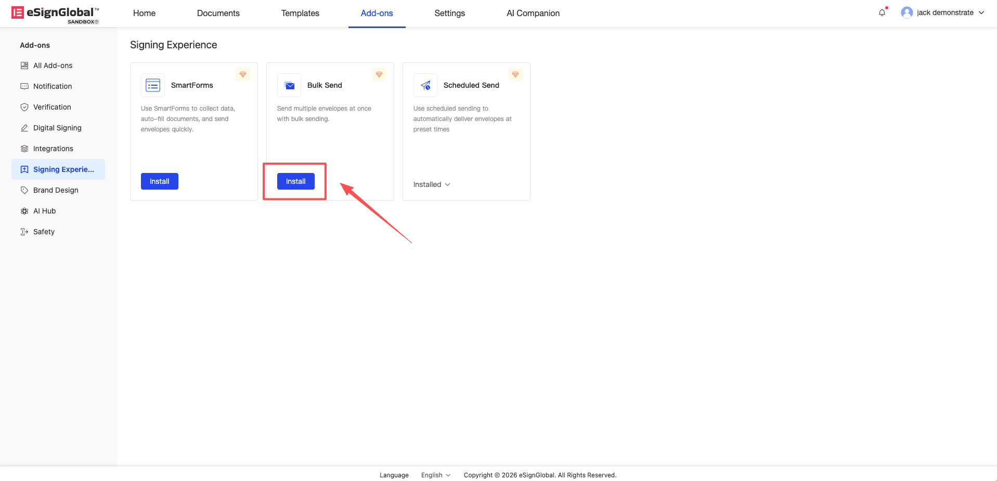997x481 pixels.
Task: Click the SmartForms list icon
Action: point(153,85)
